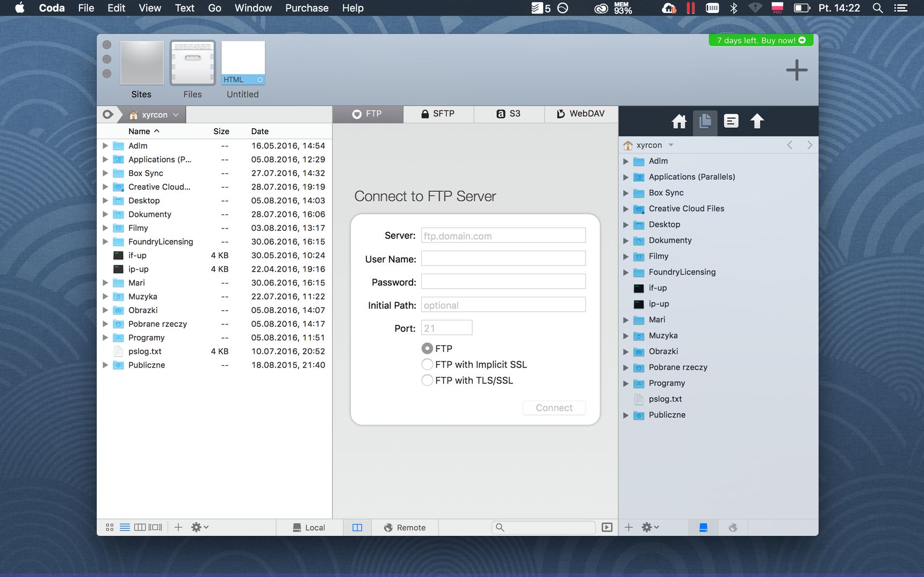Expand the Adlm folder in the left list
924x577 pixels.
(x=105, y=145)
